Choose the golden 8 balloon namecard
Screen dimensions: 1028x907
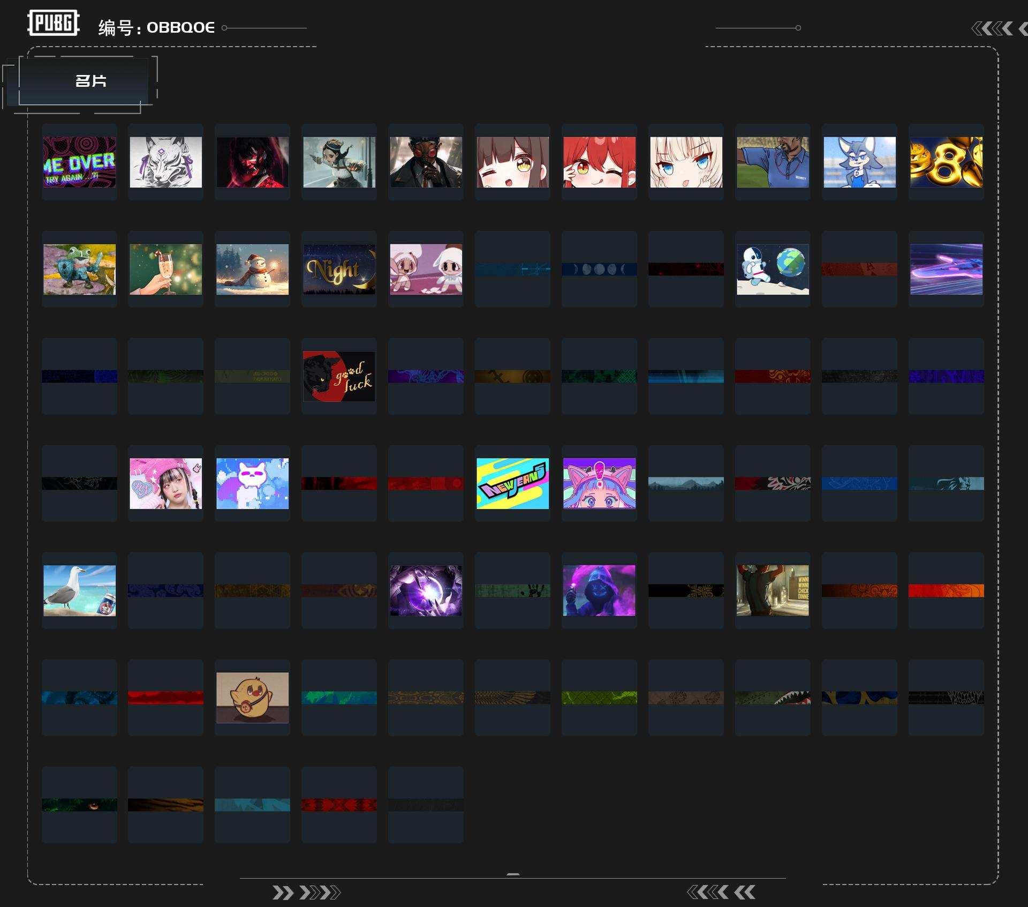pos(946,162)
